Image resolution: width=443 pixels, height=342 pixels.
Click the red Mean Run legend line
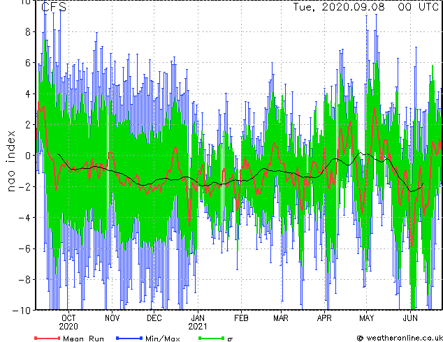click(48, 338)
